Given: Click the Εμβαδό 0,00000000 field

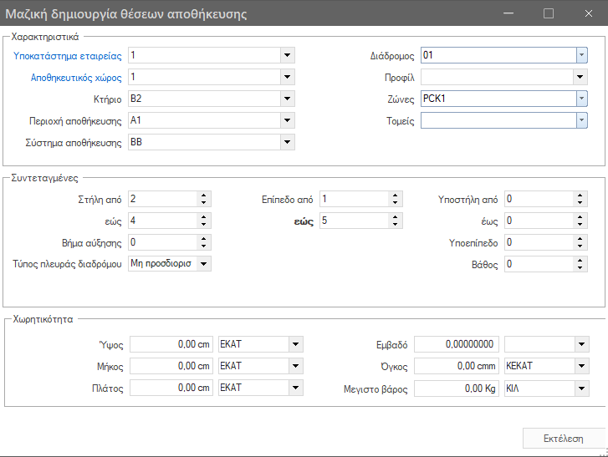Looking at the screenshot, I should [x=457, y=344].
